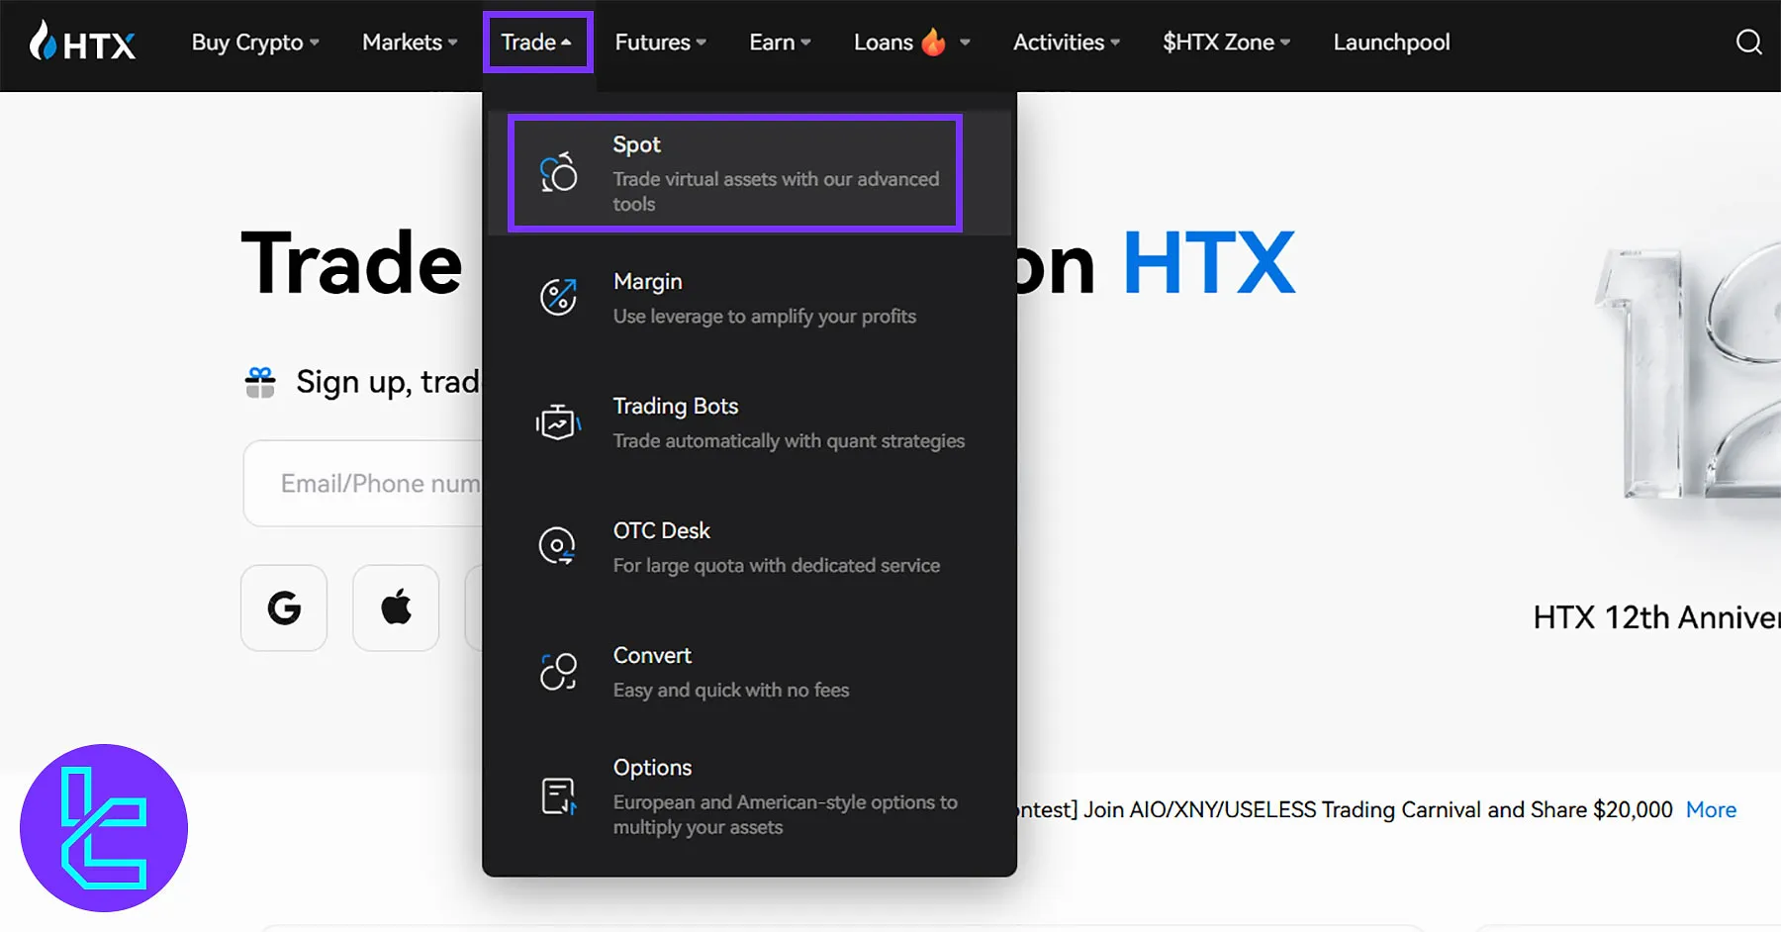Click the Loans fire icon
This screenshot has height=932, width=1781.
point(933,42)
